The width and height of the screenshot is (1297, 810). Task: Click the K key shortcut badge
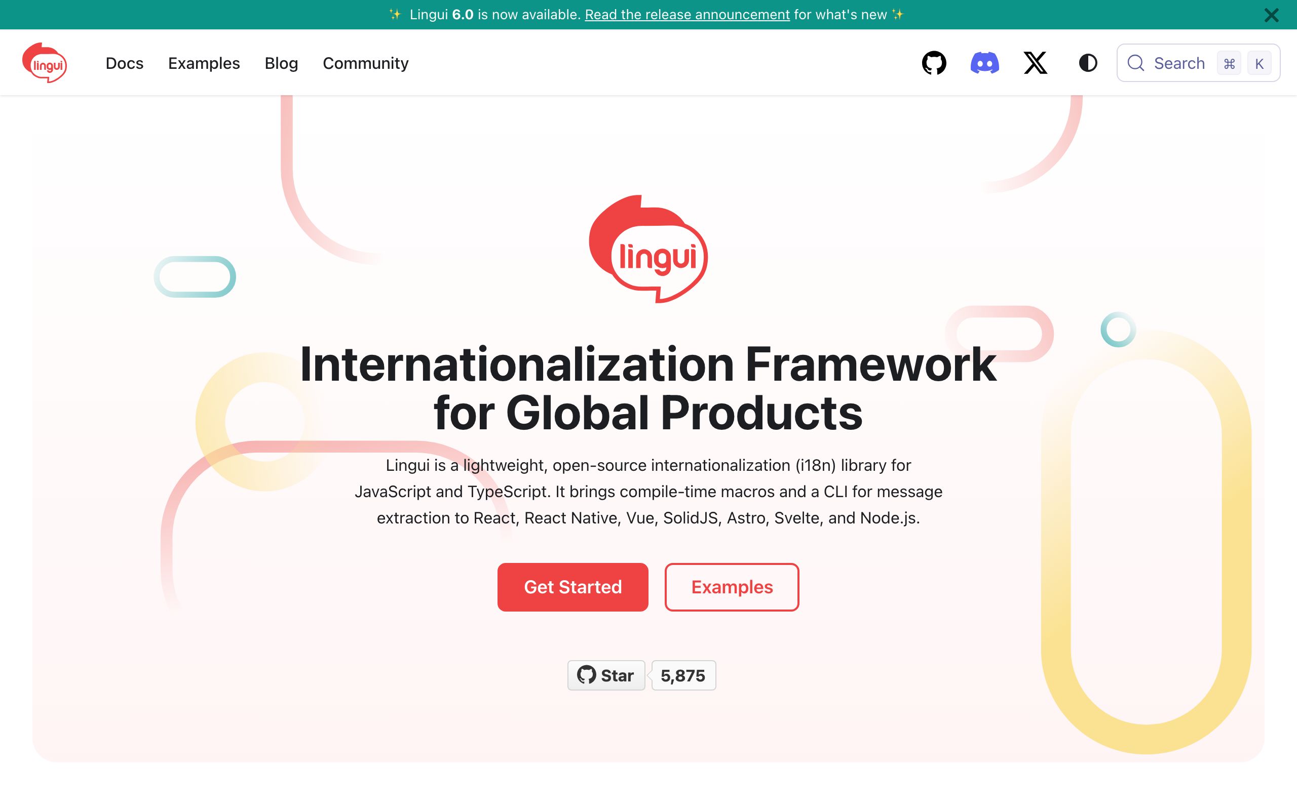click(x=1259, y=63)
